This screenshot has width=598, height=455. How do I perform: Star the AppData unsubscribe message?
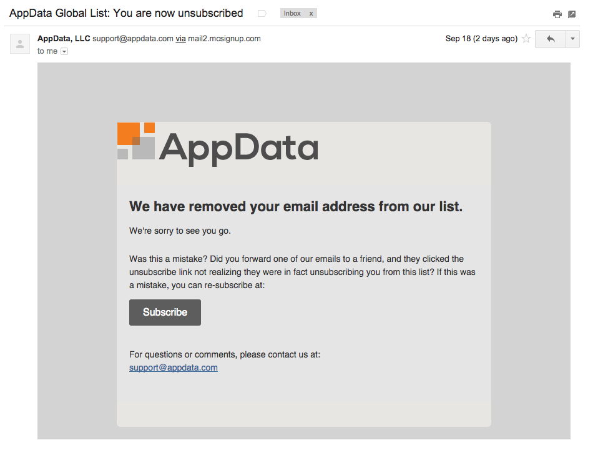526,39
